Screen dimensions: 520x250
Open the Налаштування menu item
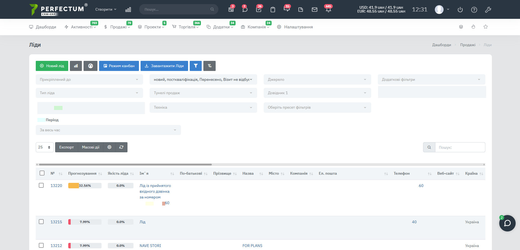[298, 27]
